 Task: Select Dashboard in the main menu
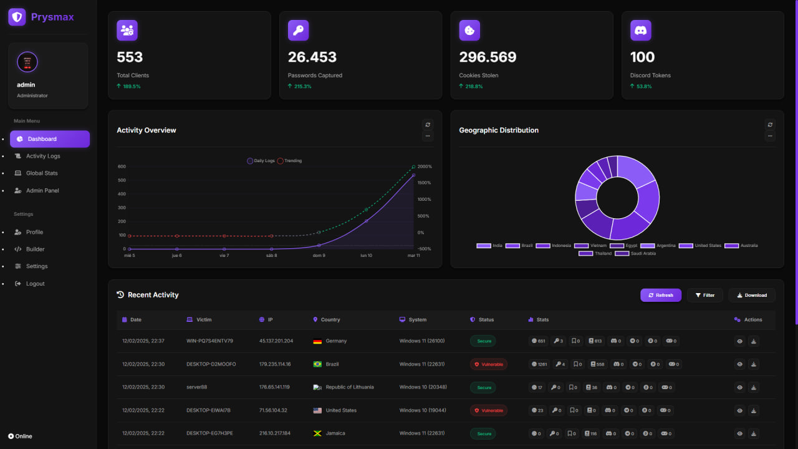50,139
